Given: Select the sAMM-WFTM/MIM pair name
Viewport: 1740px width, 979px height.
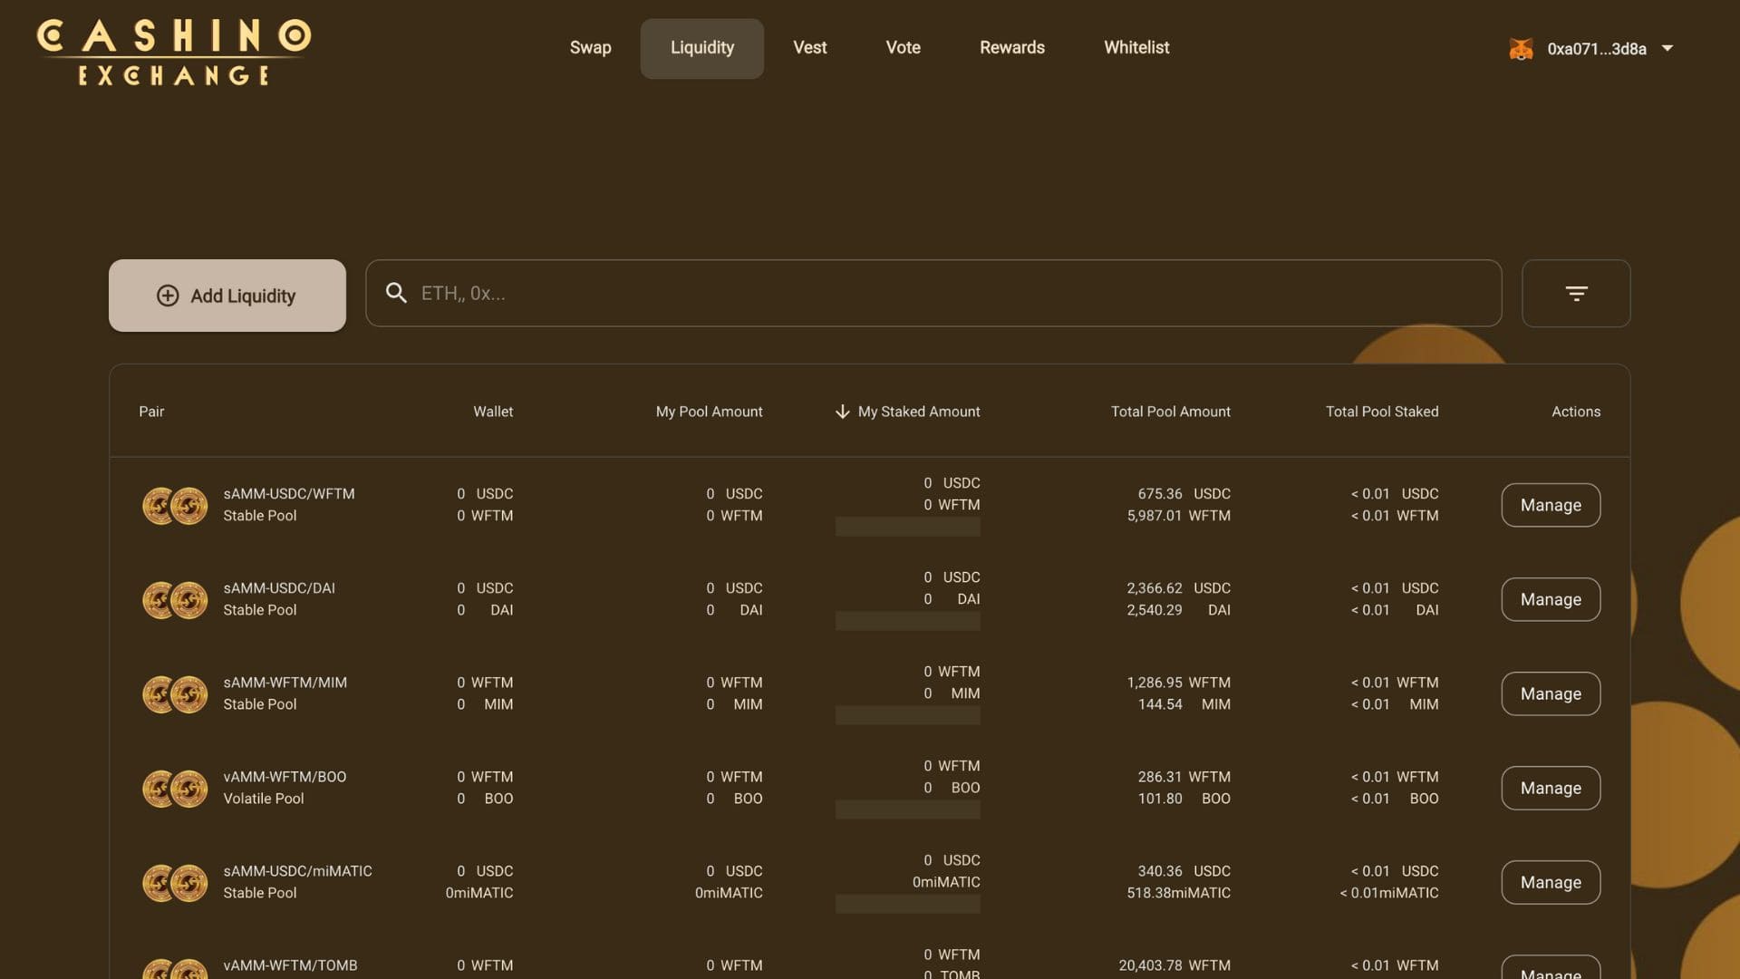Looking at the screenshot, I should point(285,683).
